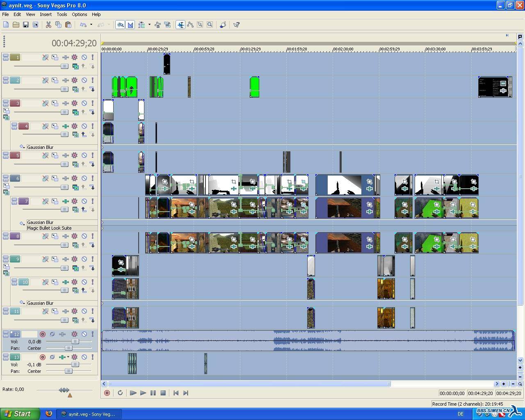The height and width of the screenshot is (420, 525).
Task: Pause playback with the Pause button
Action: point(153,393)
